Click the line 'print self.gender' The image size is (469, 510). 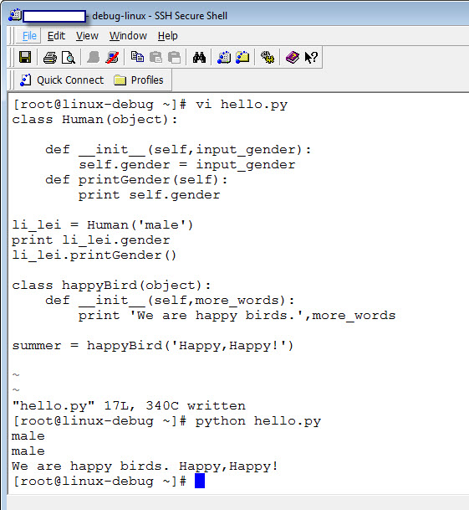click(x=149, y=195)
